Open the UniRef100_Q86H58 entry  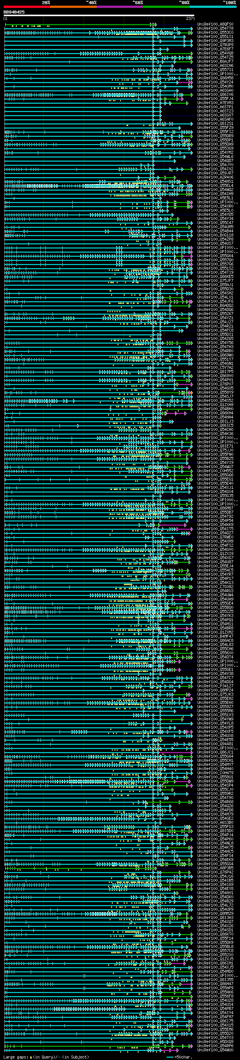pyautogui.click(x=215, y=78)
